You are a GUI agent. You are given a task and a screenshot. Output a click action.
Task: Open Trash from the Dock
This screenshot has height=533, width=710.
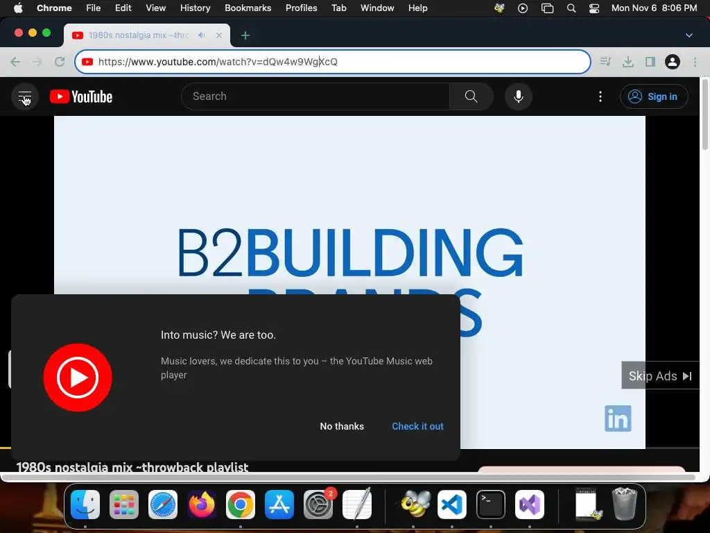click(625, 504)
